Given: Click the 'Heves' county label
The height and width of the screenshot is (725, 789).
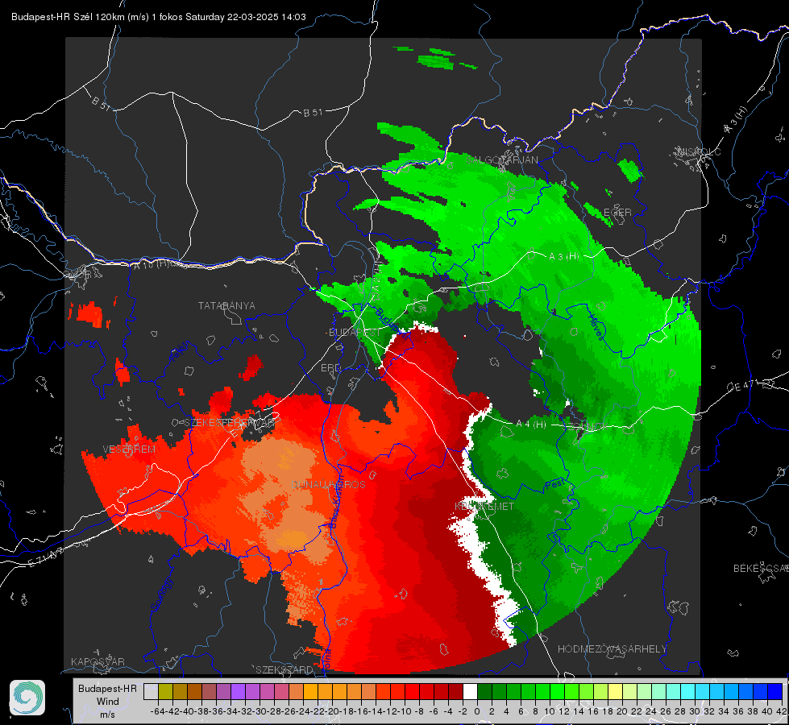Looking at the screenshot, I should [596, 326].
